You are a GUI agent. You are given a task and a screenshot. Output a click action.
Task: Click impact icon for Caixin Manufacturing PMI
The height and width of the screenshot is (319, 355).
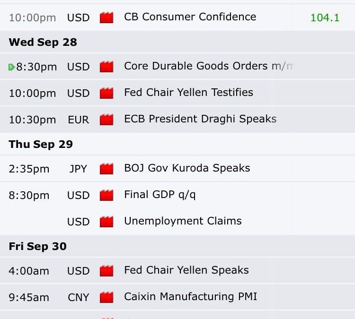pyautogui.click(x=106, y=297)
